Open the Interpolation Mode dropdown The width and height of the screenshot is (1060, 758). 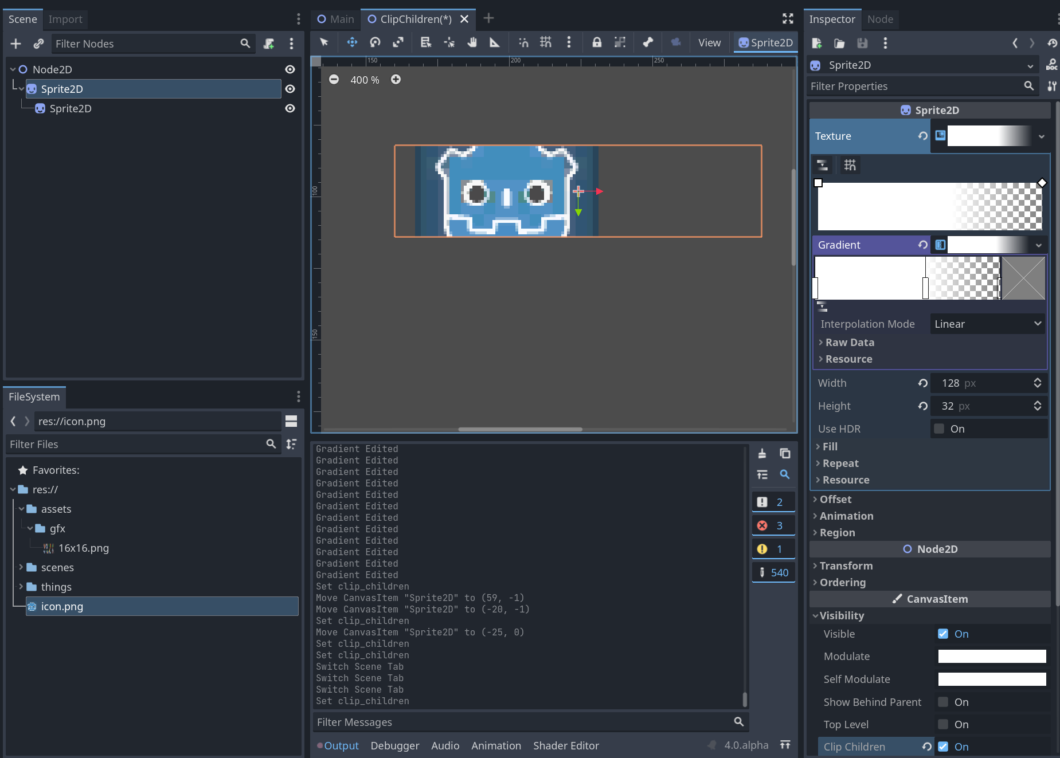987,324
